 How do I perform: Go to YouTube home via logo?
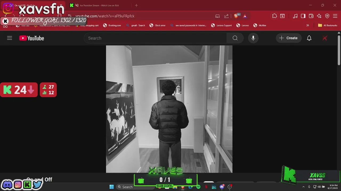click(x=31, y=38)
